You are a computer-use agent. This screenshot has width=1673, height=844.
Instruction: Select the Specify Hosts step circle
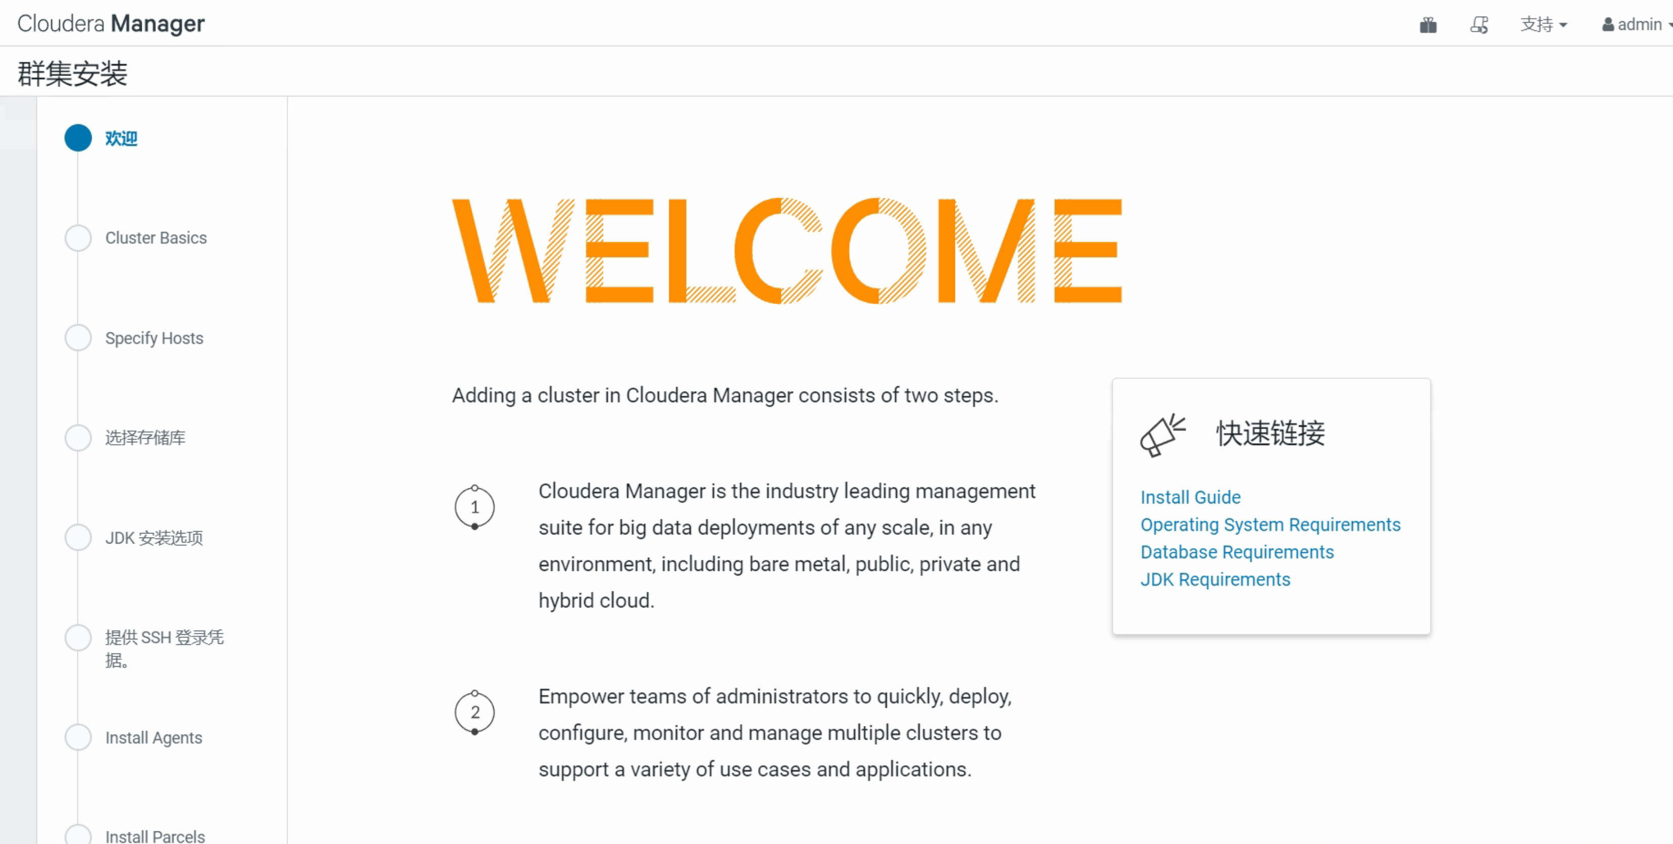pyautogui.click(x=78, y=338)
